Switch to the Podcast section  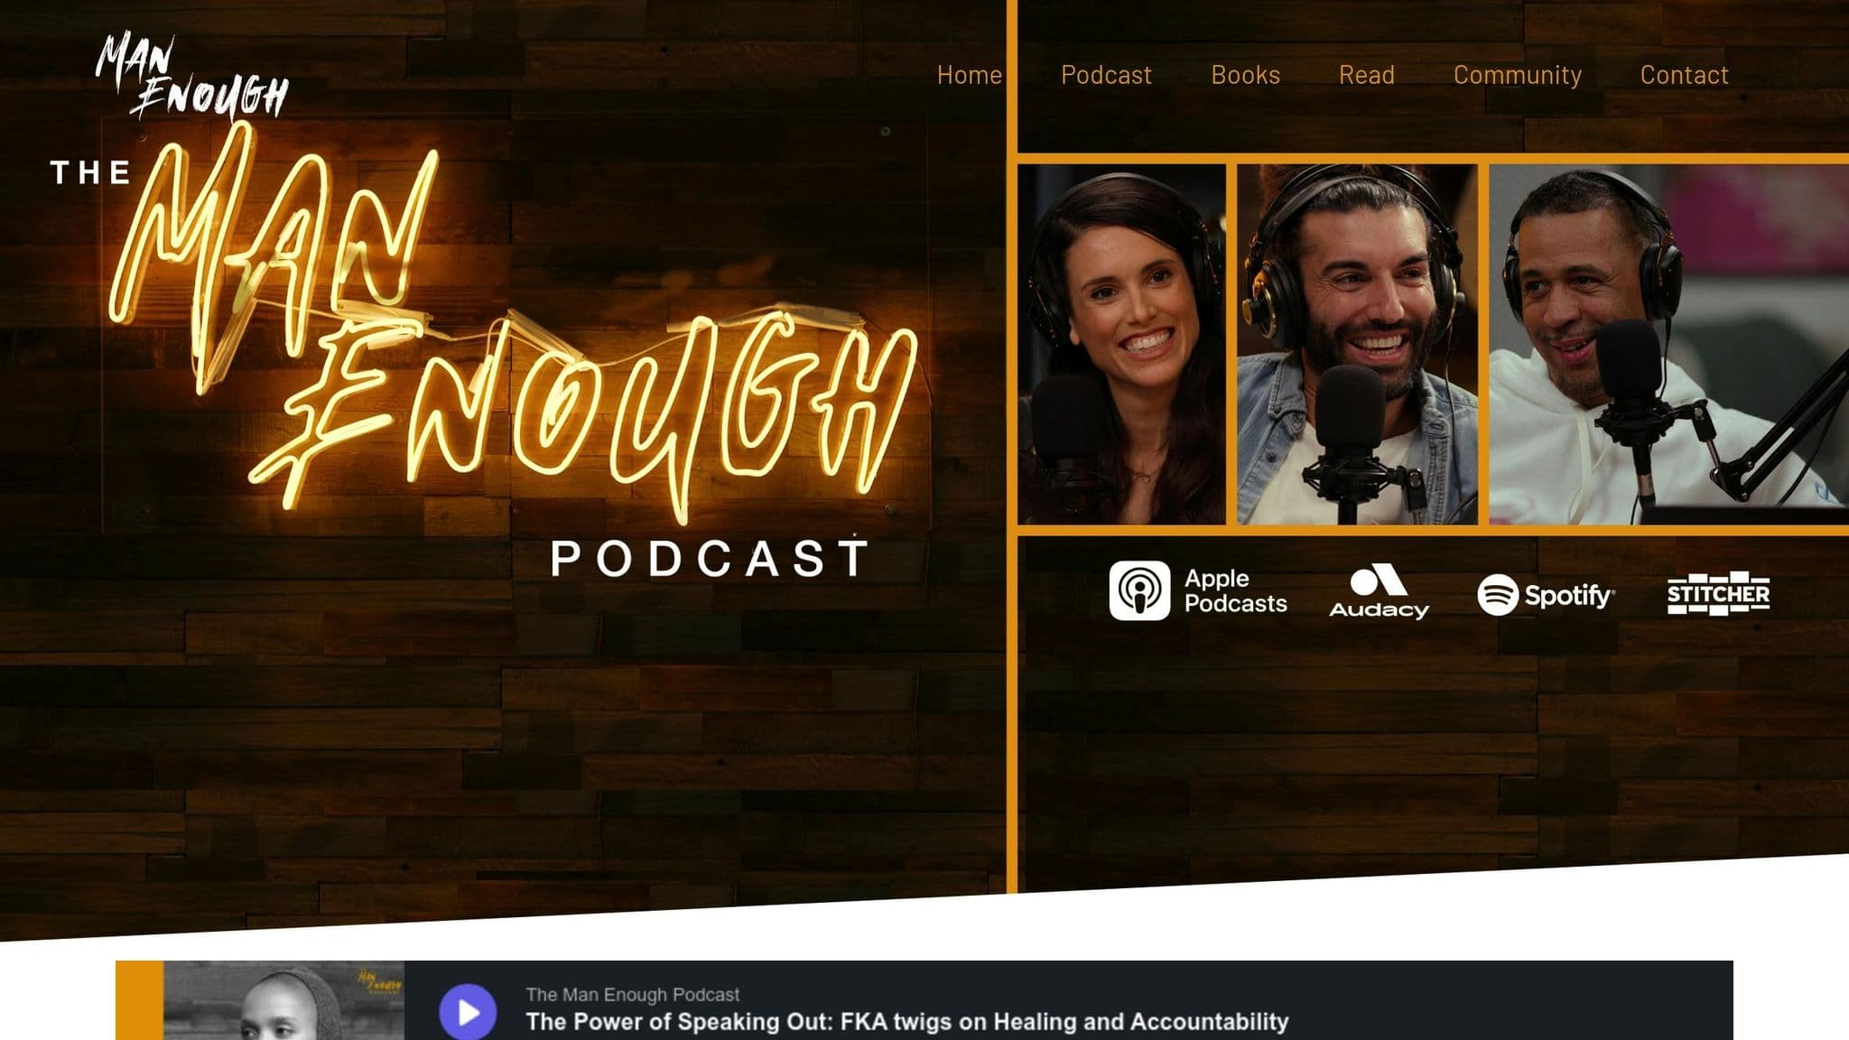pyautogui.click(x=1106, y=75)
